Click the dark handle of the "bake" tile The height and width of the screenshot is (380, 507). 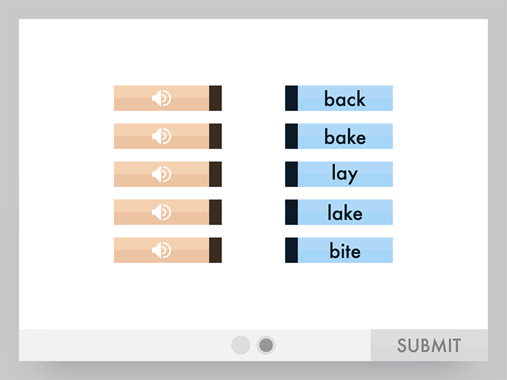click(291, 136)
